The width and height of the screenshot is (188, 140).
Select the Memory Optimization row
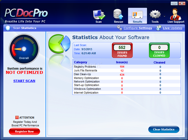[127, 78]
